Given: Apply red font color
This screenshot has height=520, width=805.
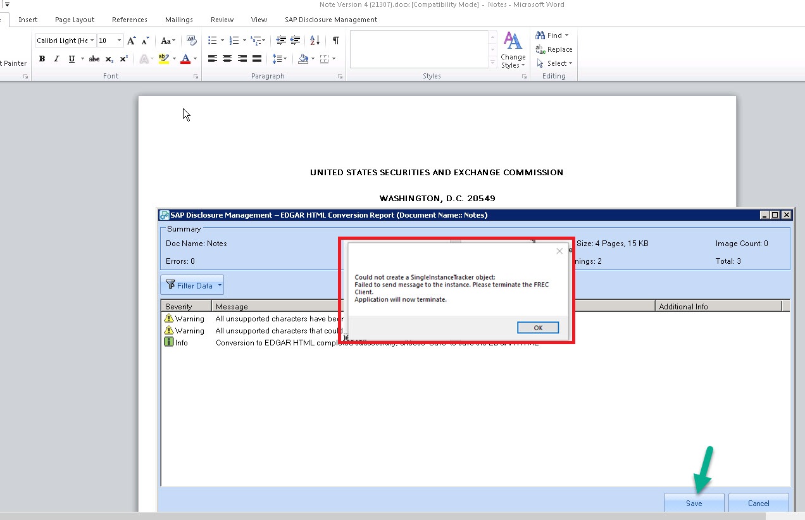Looking at the screenshot, I should [185, 59].
